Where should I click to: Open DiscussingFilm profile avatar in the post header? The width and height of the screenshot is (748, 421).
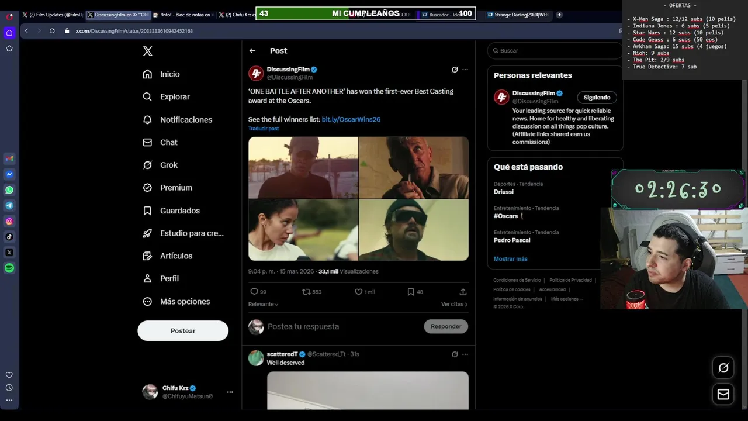(256, 73)
